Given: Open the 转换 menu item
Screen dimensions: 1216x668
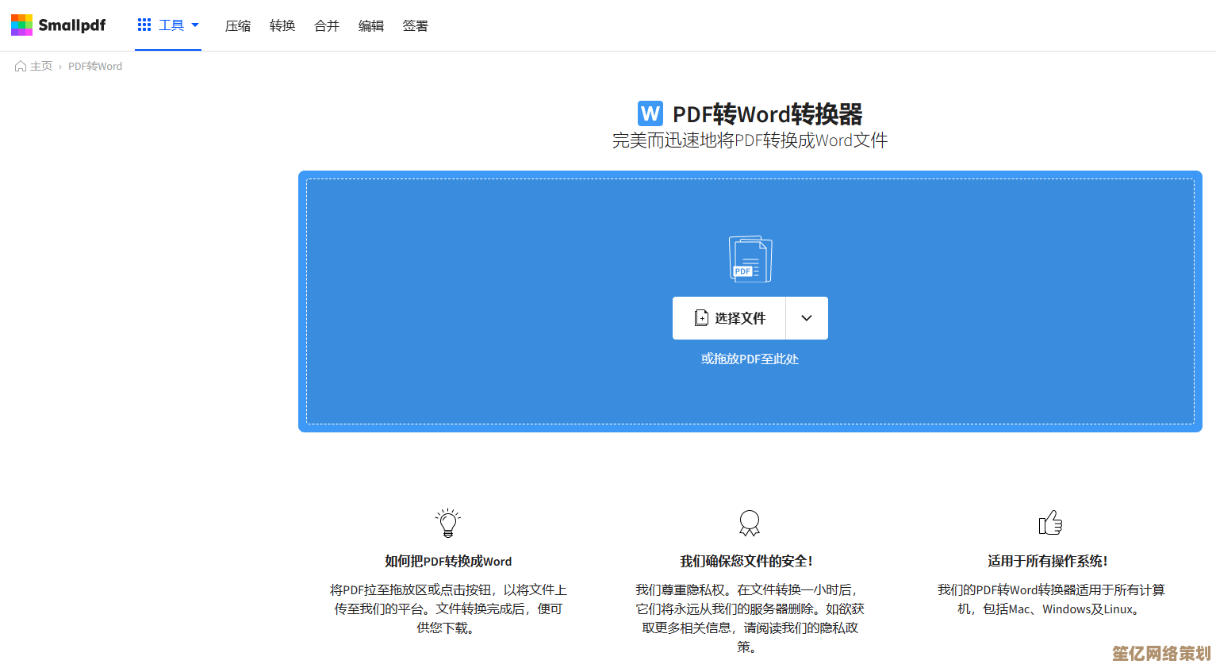Looking at the screenshot, I should (282, 26).
